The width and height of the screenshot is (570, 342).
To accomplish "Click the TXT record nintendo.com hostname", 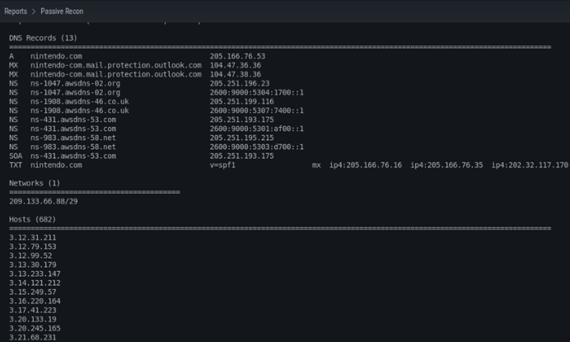I will point(56,165).
